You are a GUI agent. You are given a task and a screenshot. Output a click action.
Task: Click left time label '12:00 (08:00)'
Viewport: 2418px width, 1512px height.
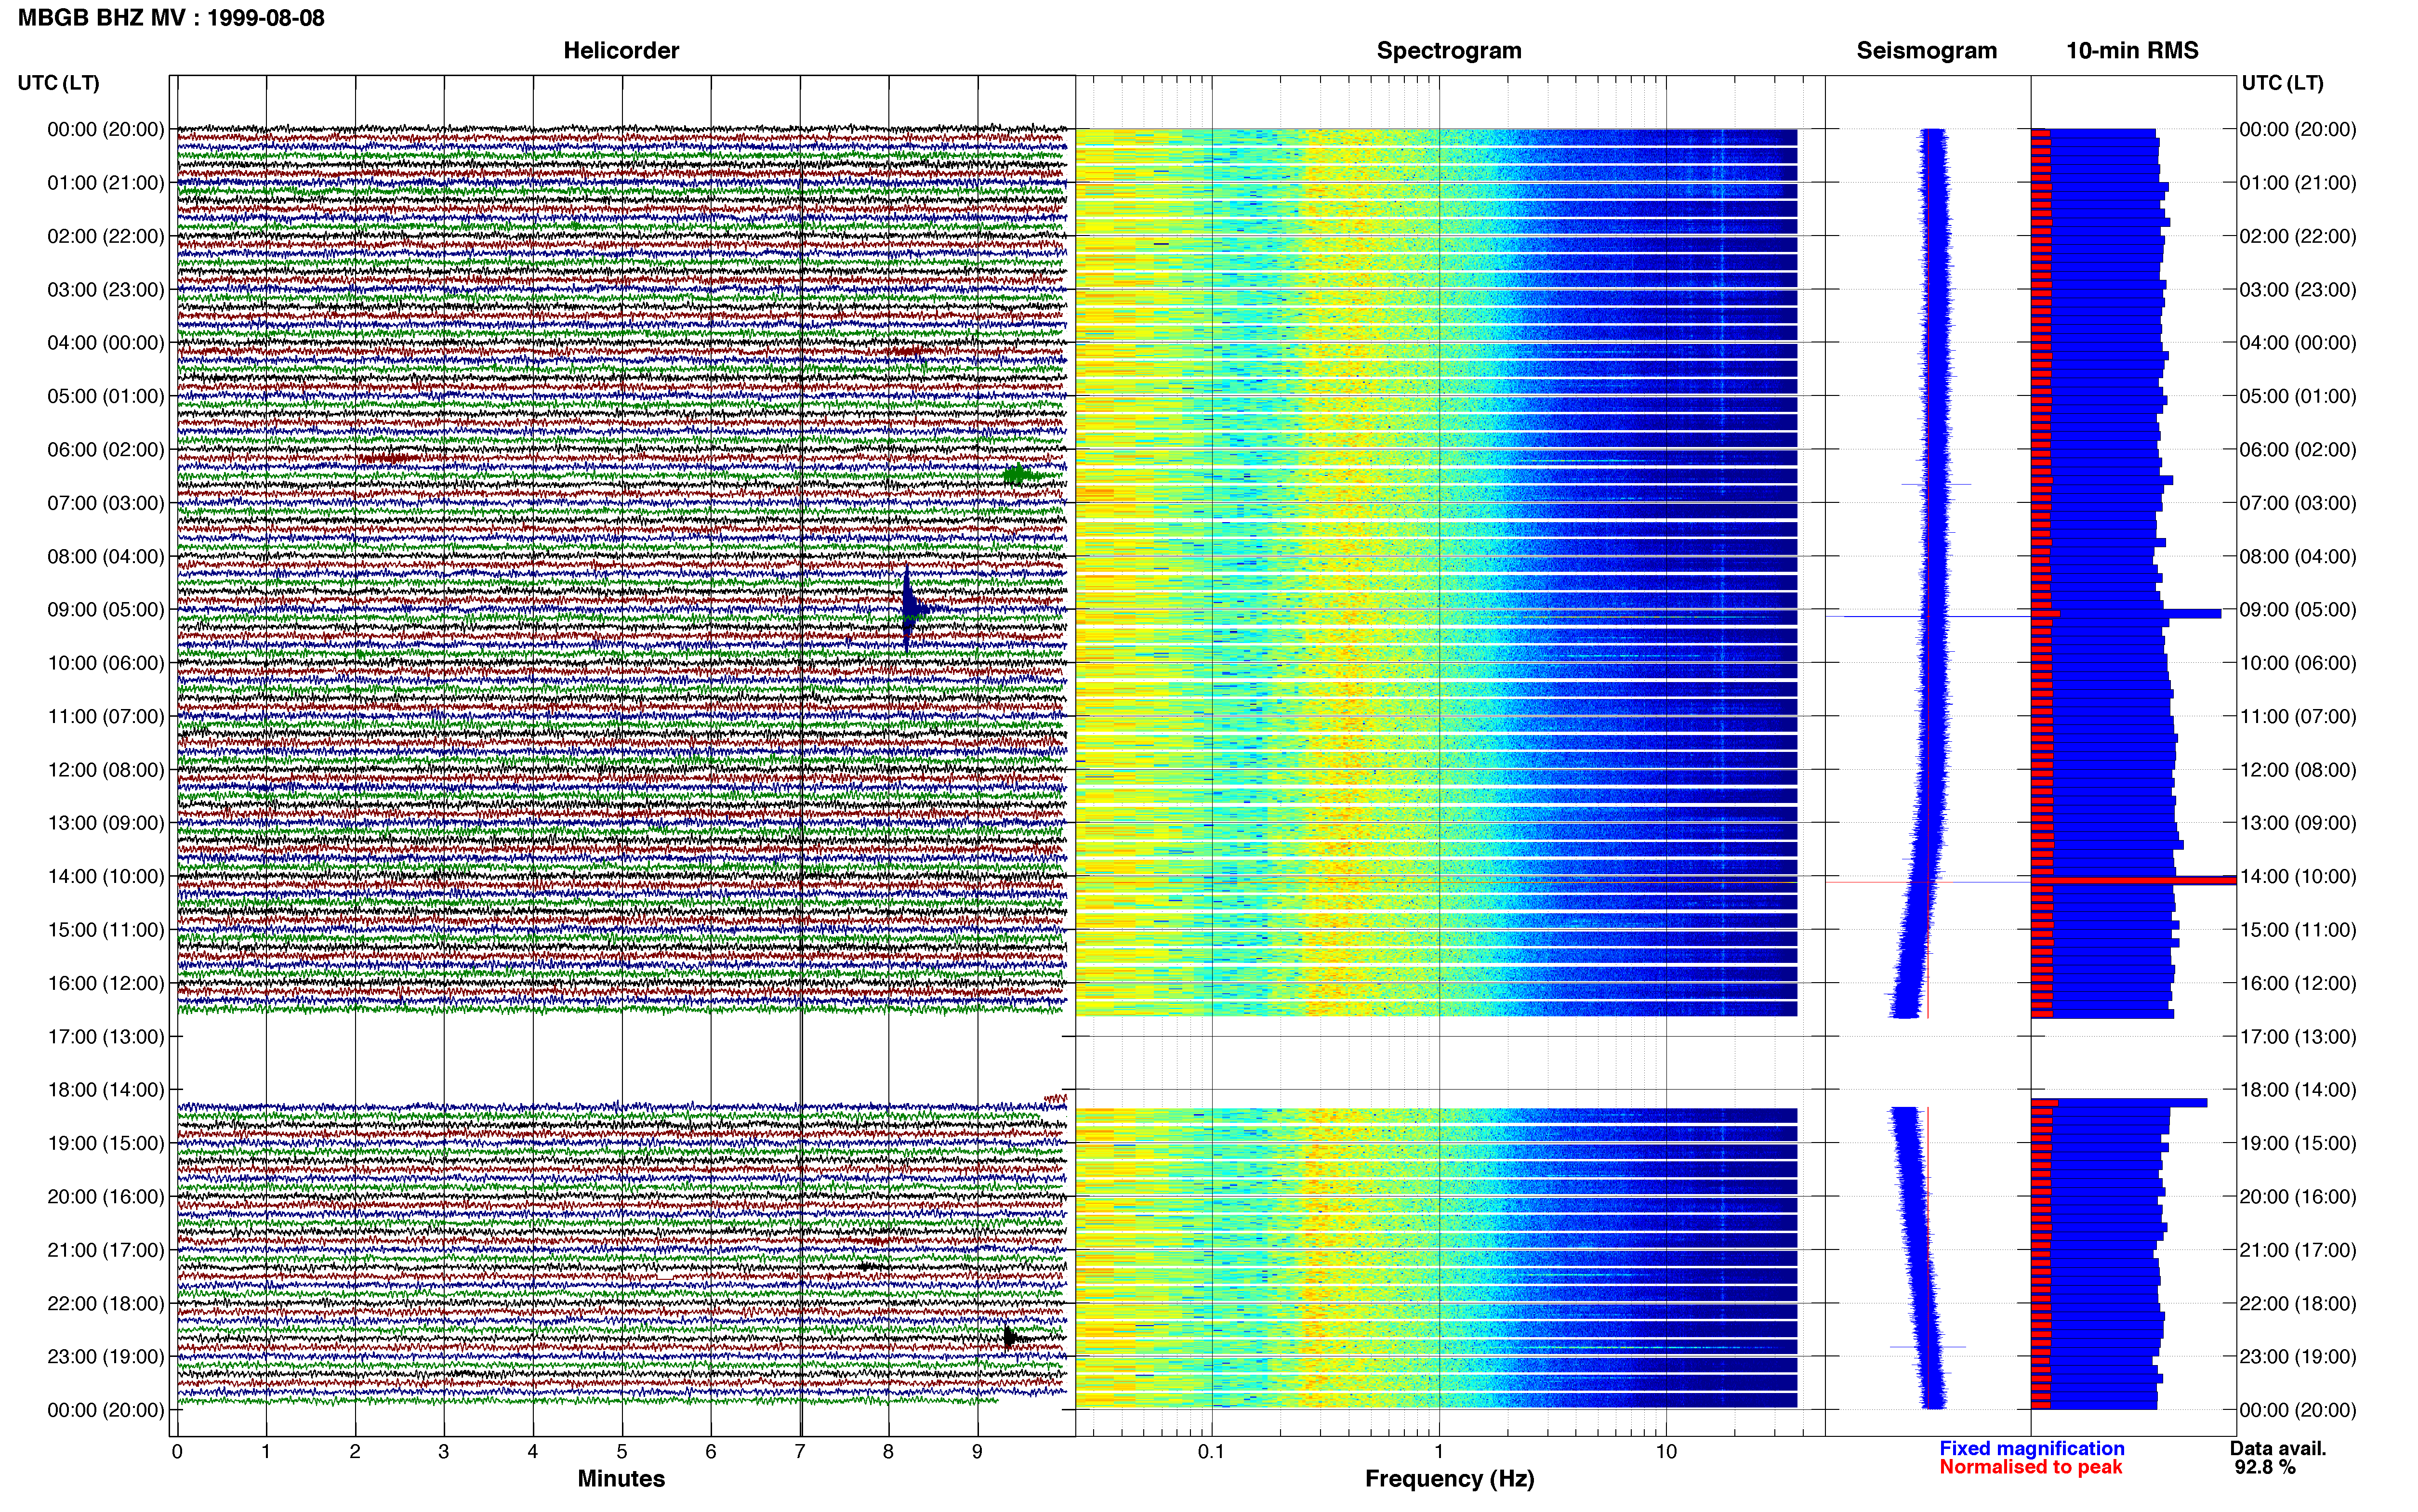(x=106, y=770)
